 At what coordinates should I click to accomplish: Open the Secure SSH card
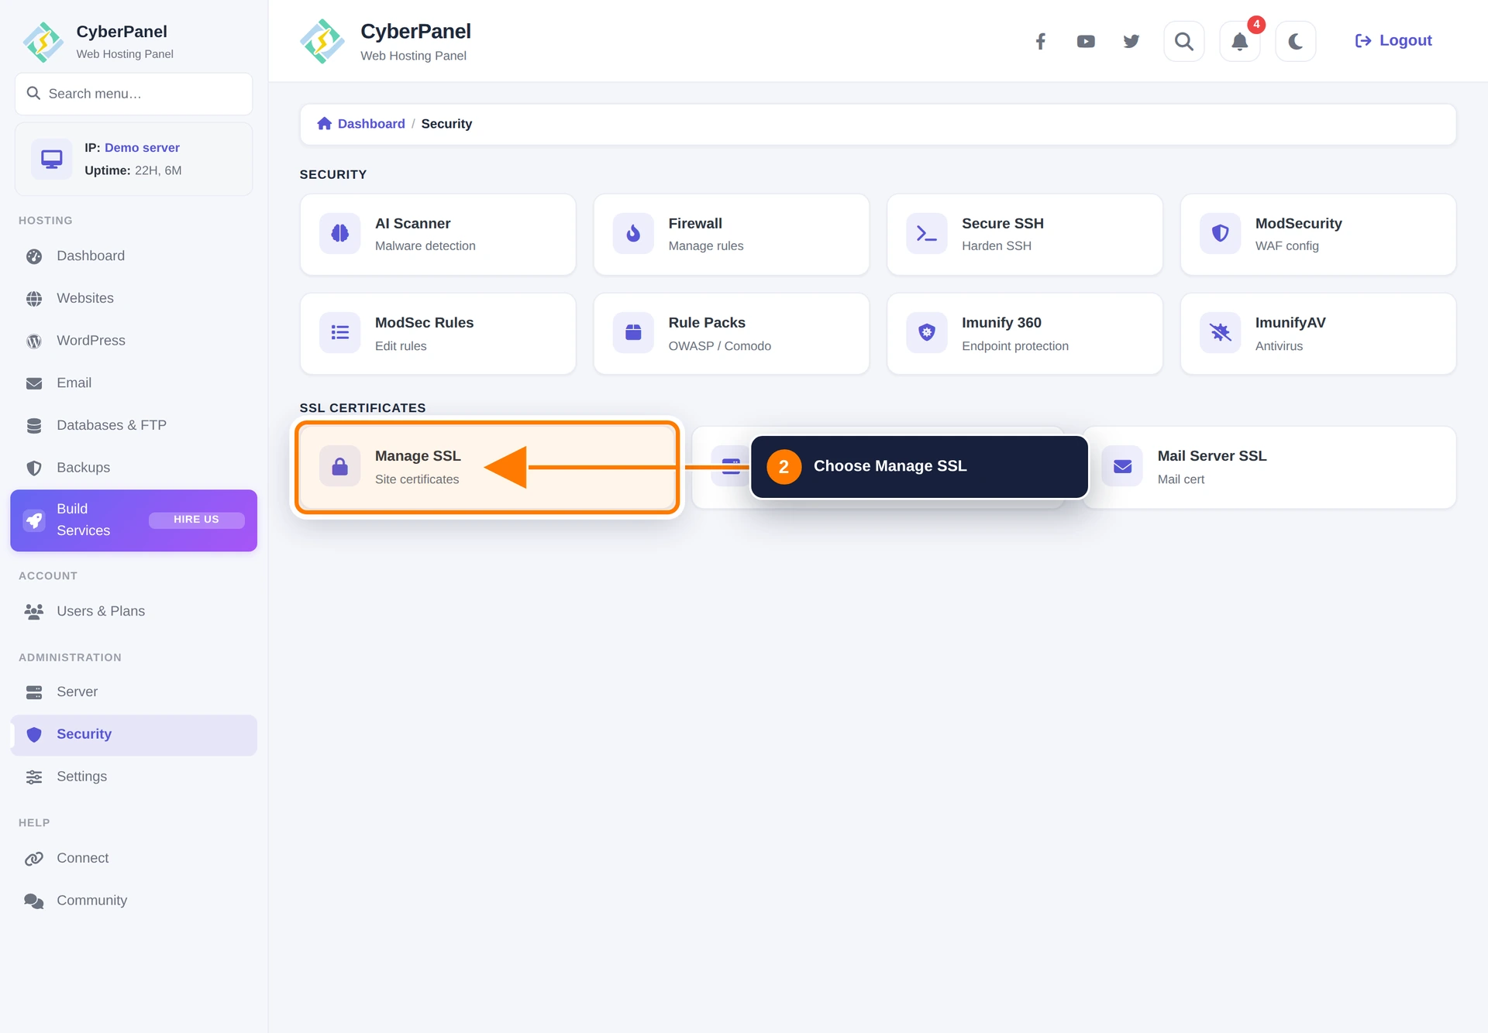coord(1025,235)
